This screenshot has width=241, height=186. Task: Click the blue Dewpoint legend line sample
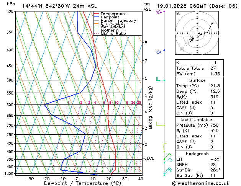tap(97, 17)
